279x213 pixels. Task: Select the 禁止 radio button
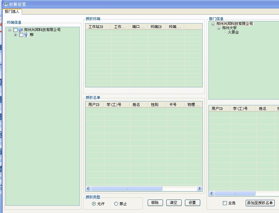pos(116,204)
